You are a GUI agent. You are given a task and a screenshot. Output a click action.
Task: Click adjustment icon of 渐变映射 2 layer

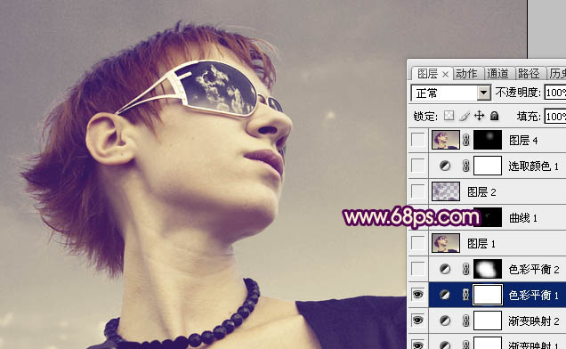[445, 321]
